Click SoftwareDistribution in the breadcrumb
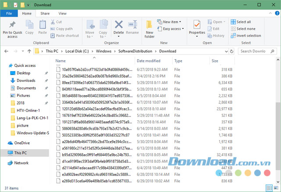Viewport: 281px width, 192px height. 135,51
